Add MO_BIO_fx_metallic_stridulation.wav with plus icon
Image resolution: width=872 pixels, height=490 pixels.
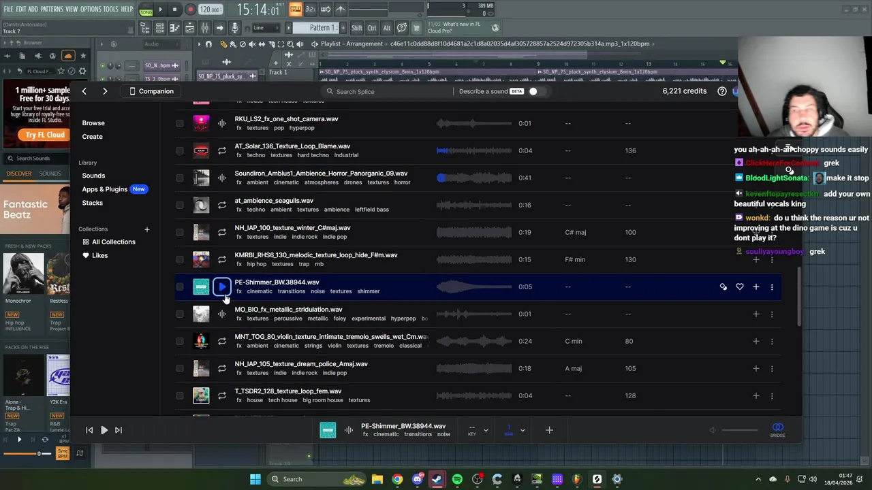tap(756, 314)
